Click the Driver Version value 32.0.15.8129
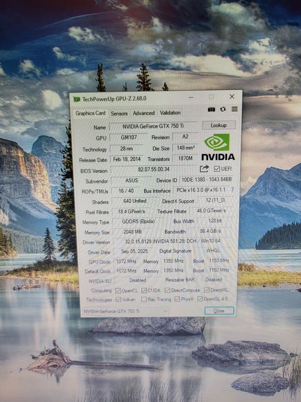Viewport: 301px width, 402px height. click(173, 241)
